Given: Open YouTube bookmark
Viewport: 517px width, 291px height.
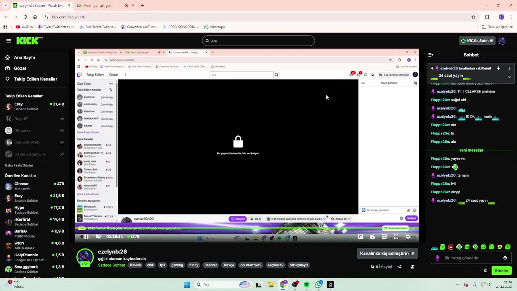Looking at the screenshot, I should [25, 27].
